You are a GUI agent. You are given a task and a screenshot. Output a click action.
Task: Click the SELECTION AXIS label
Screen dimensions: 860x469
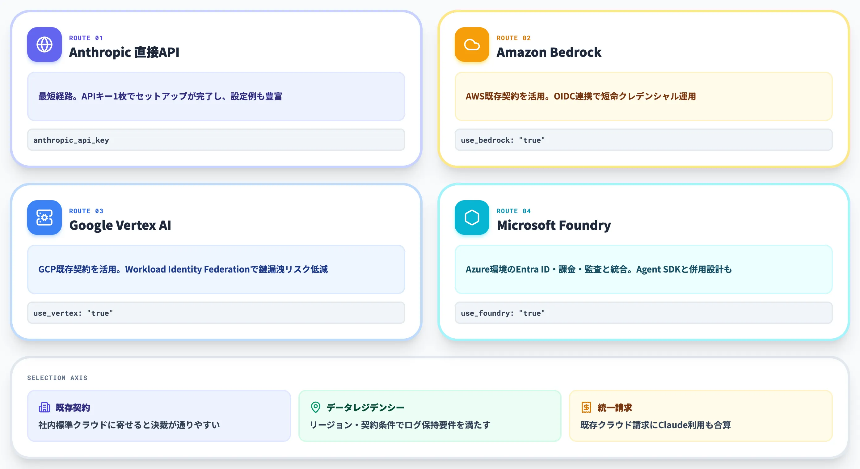tap(57, 378)
